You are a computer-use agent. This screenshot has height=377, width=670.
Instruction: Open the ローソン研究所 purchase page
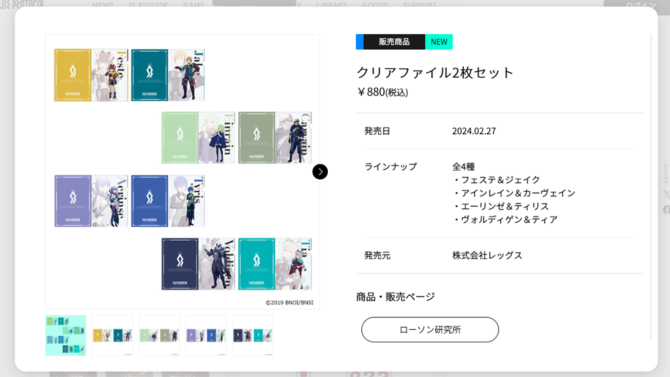(429, 330)
